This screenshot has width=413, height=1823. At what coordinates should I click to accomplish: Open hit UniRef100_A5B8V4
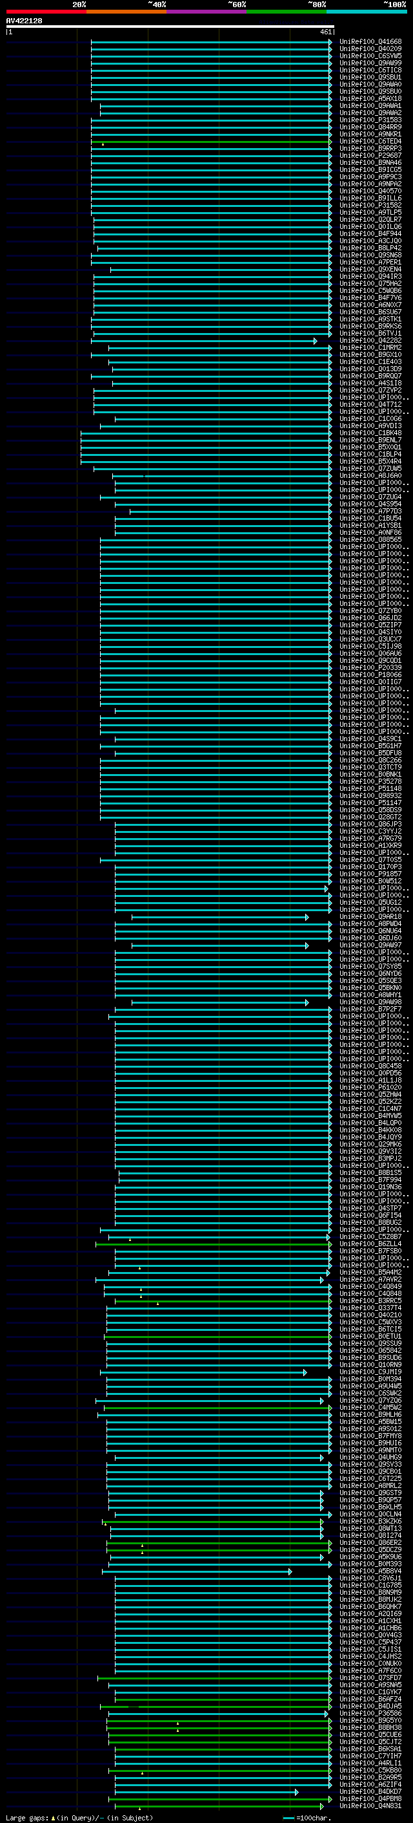(x=370, y=1570)
